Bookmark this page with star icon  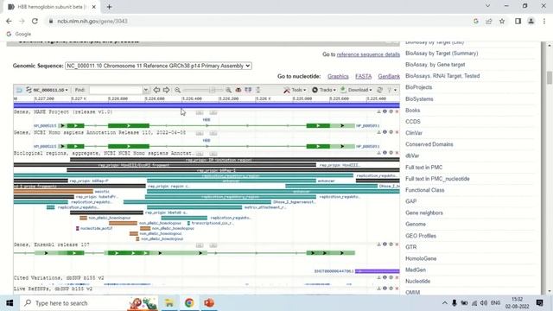pos(502,21)
